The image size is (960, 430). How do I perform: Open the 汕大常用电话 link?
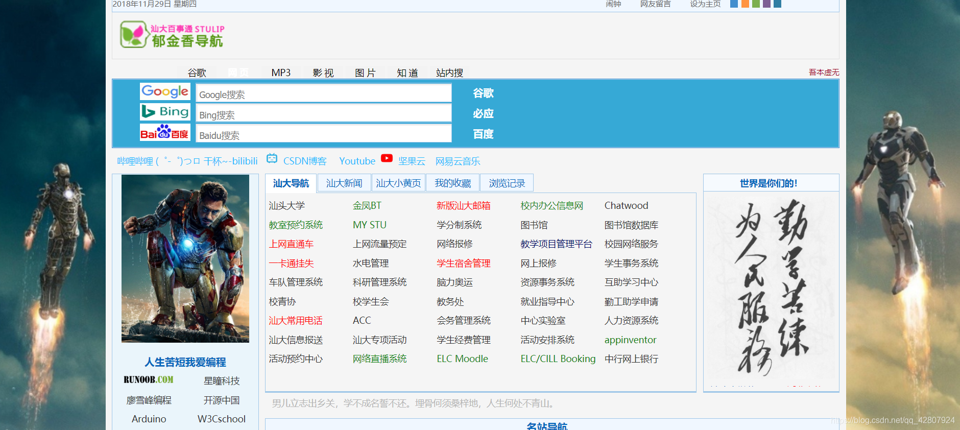tap(296, 321)
